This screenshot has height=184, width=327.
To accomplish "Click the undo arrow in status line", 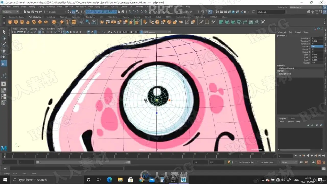I will [x=37, y=12].
